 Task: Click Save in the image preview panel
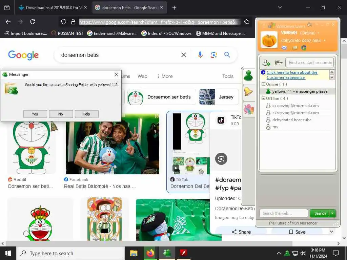[x=297, y=232]
